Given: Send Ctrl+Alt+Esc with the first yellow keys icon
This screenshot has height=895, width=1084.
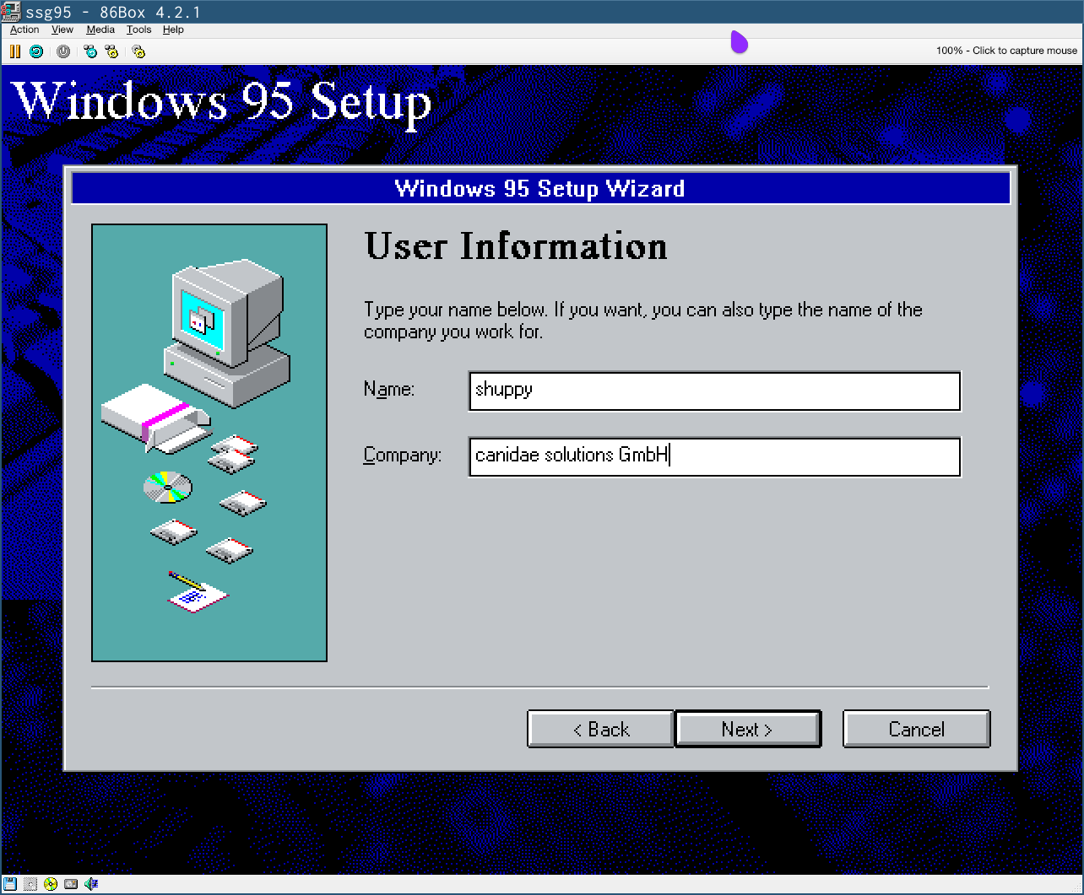Looking at the screenshot, I should (111, 51).
